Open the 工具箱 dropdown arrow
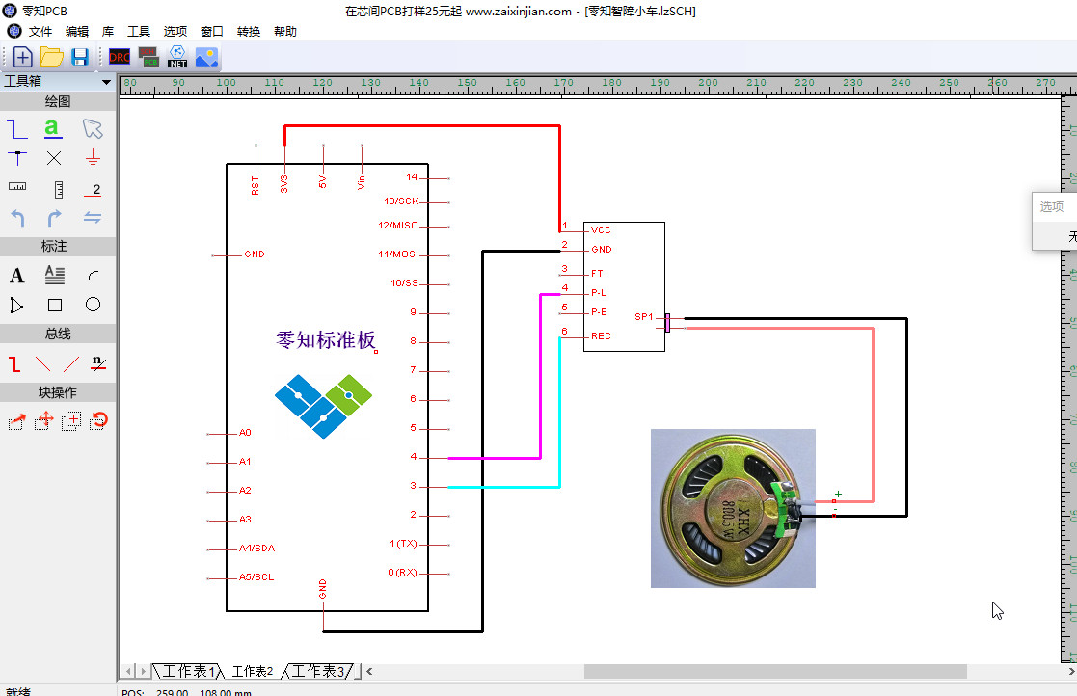Screen dimensions: 1077x696 tap(106, 82)
